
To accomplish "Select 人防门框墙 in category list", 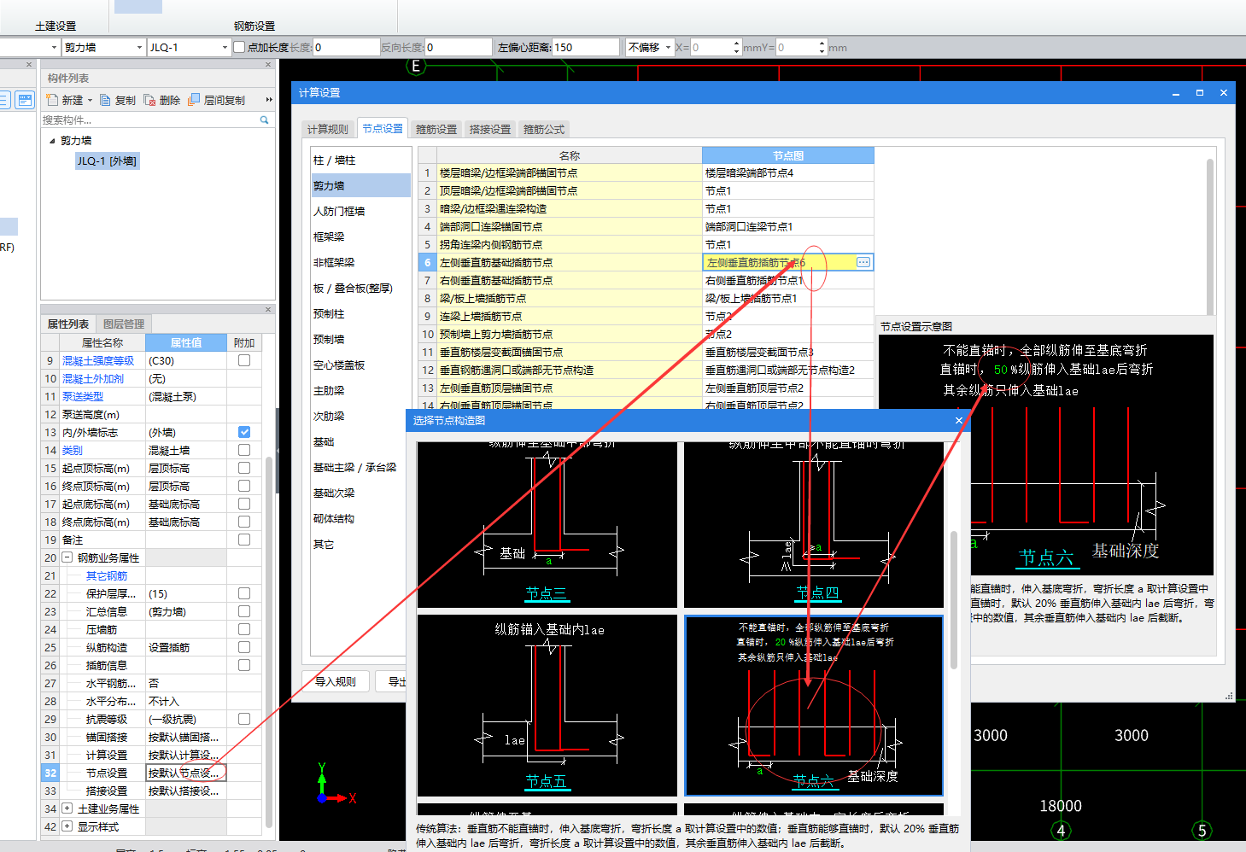I will click(360, 211).
